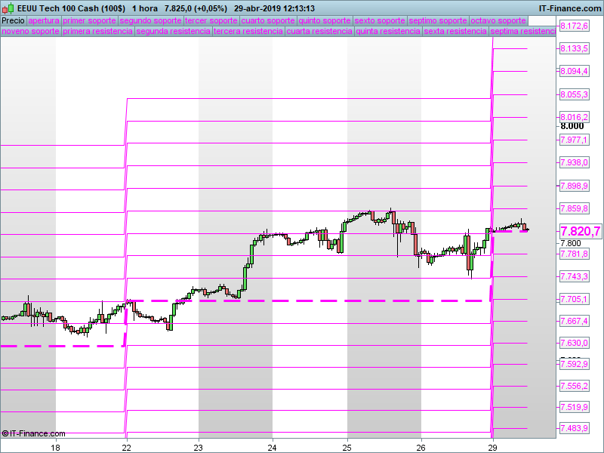
Task: Click date 29 on the time axis
Action: (x=493, y=447)
